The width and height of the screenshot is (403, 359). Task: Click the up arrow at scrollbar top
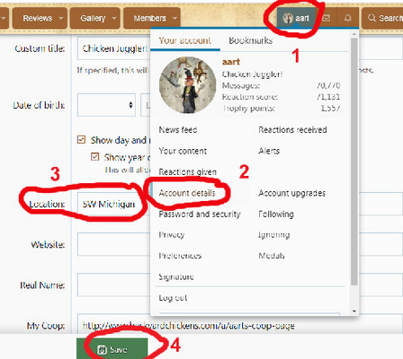[354, 34]
